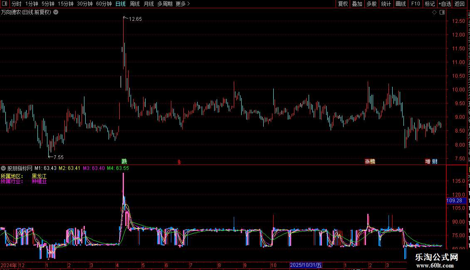Click the 2024年 label on the time axis
Viewport: 470px width, 270px height.
[x=9, y=265]
